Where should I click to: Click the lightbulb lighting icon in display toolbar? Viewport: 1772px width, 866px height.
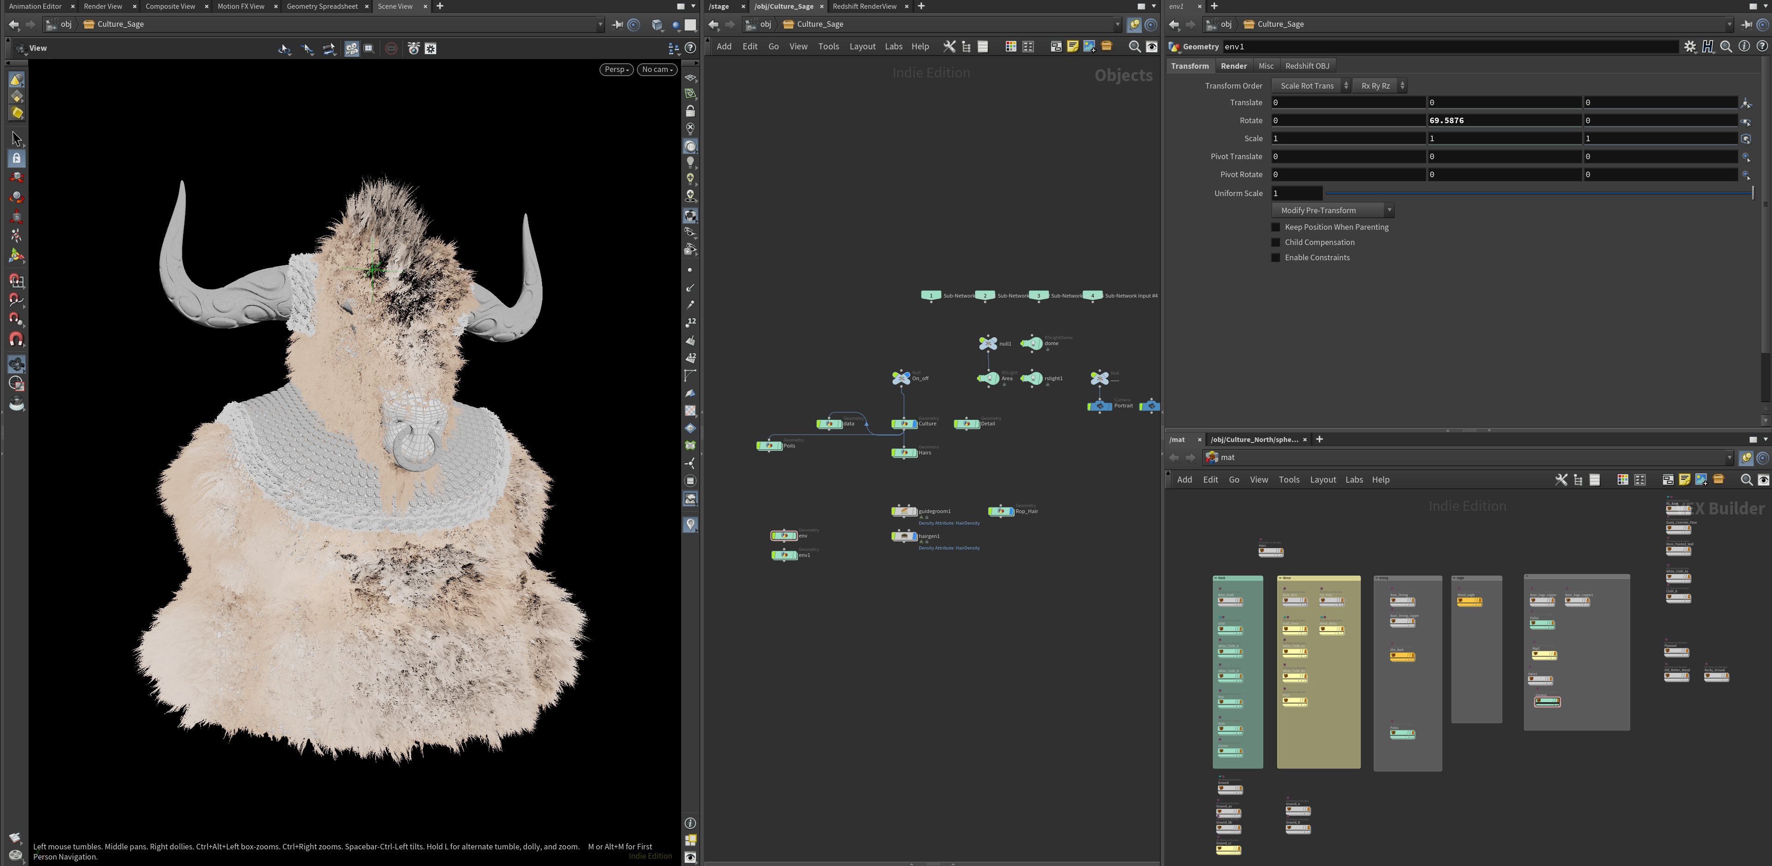690,162
